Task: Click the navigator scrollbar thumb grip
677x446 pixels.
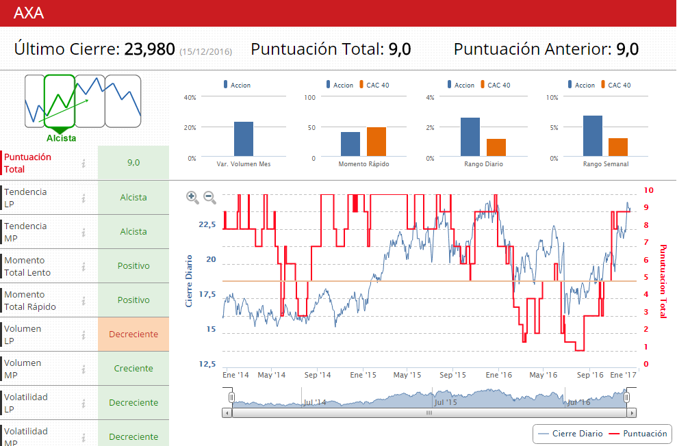Action: 429,412
